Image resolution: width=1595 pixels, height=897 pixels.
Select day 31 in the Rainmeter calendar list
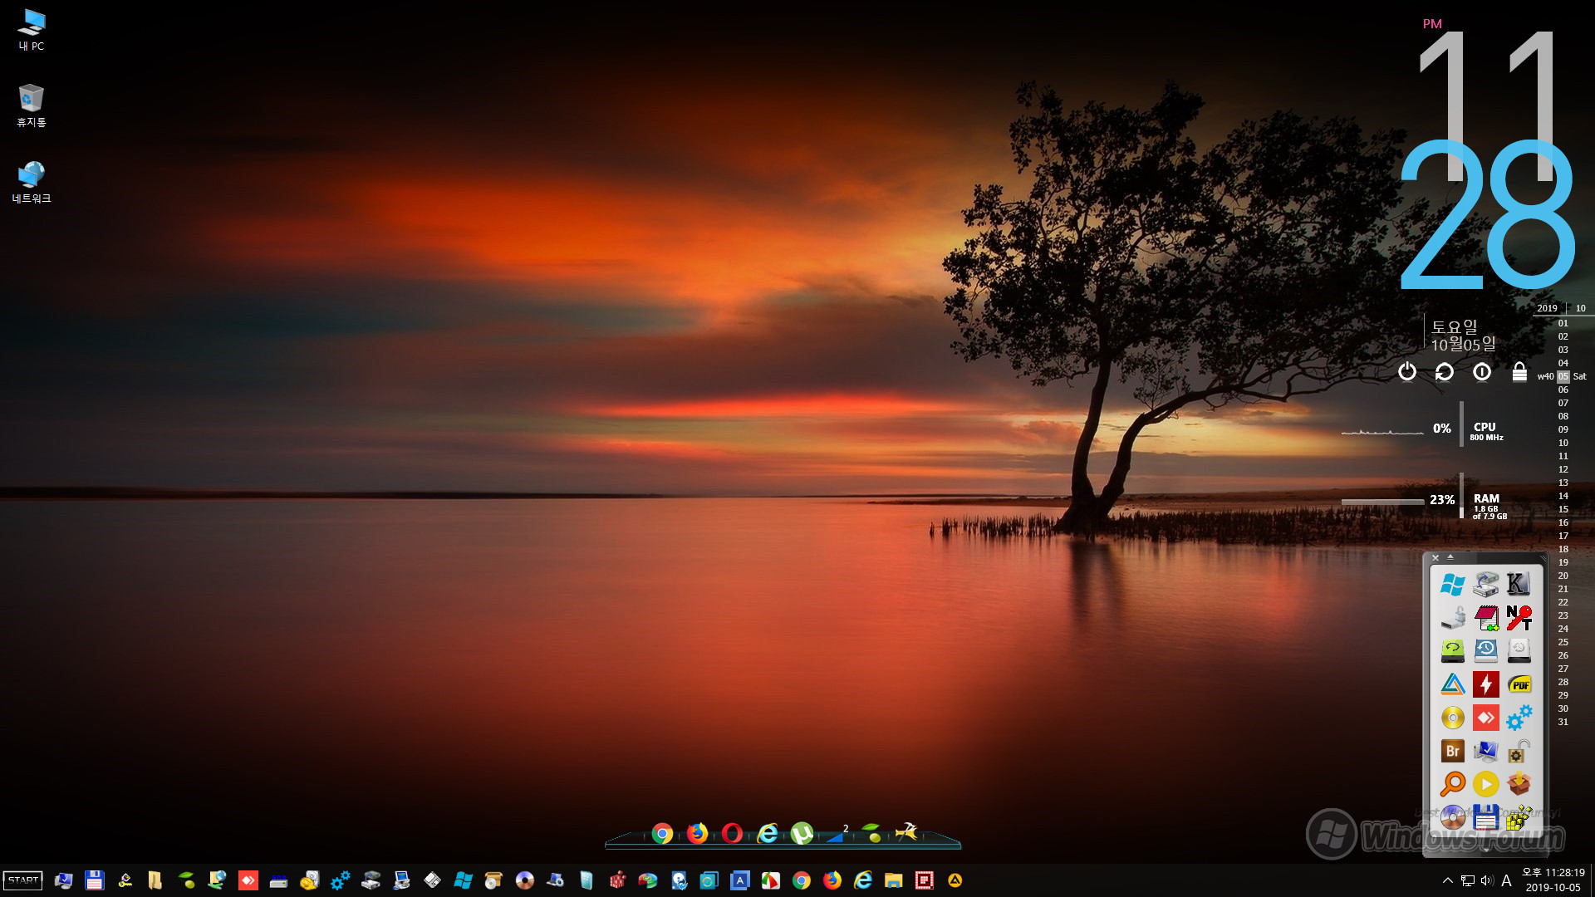tap(1563, 722)
